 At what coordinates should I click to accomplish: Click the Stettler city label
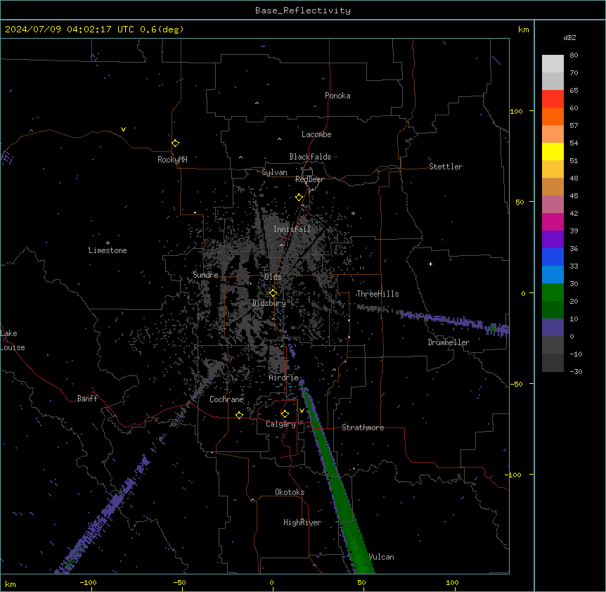pyautogui.click(x=446, y=167)
